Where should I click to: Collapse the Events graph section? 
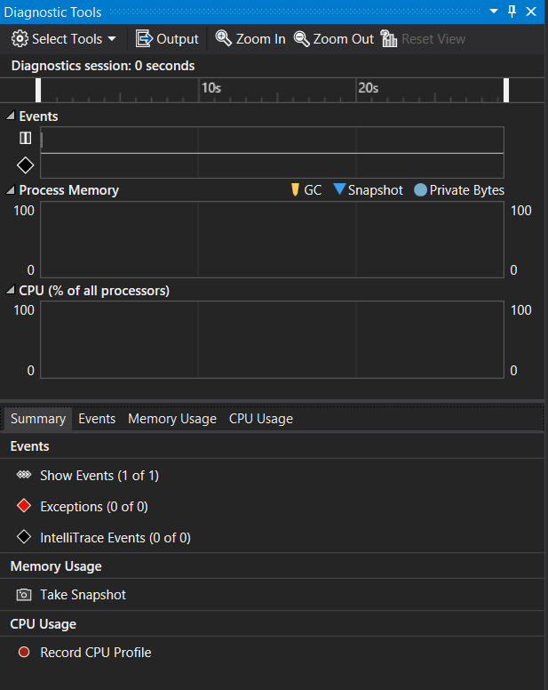coord(10,116)
